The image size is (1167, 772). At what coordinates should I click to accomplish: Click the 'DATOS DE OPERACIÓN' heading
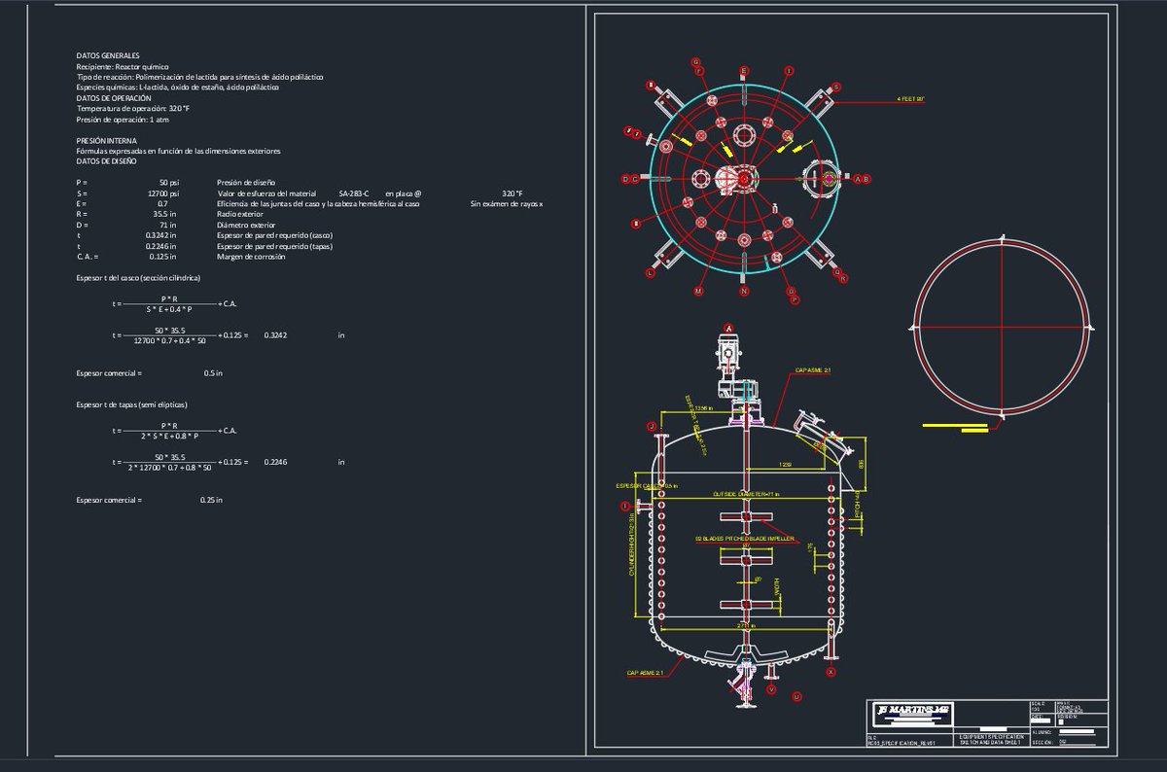[x=114, y=98]
